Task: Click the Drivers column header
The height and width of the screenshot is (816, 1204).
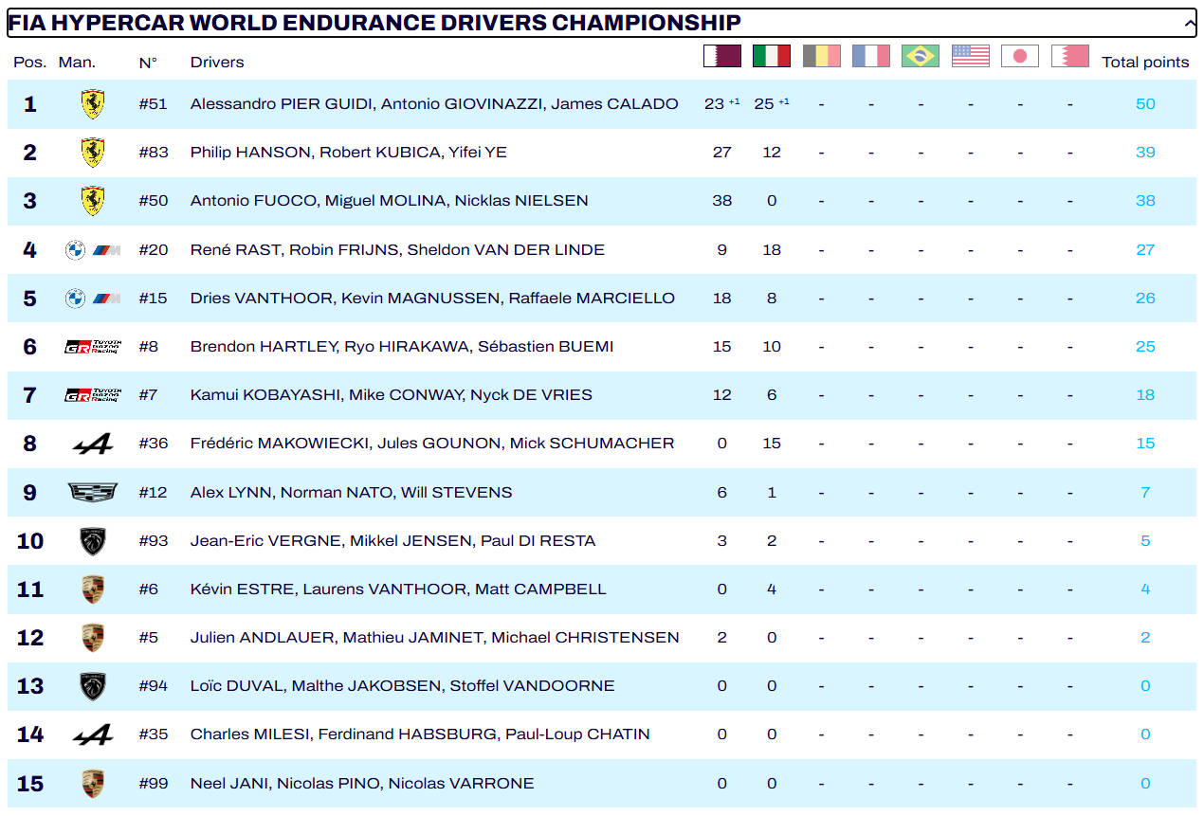Action: (x=217, y=63)
